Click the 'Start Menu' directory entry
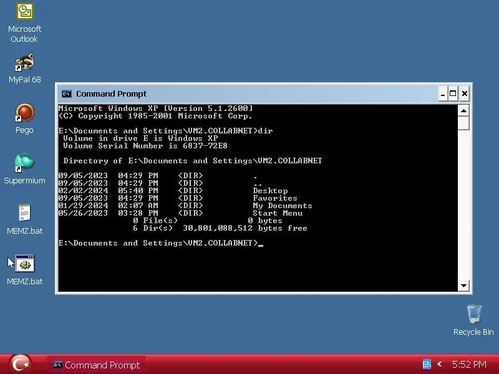 [278, 213]
